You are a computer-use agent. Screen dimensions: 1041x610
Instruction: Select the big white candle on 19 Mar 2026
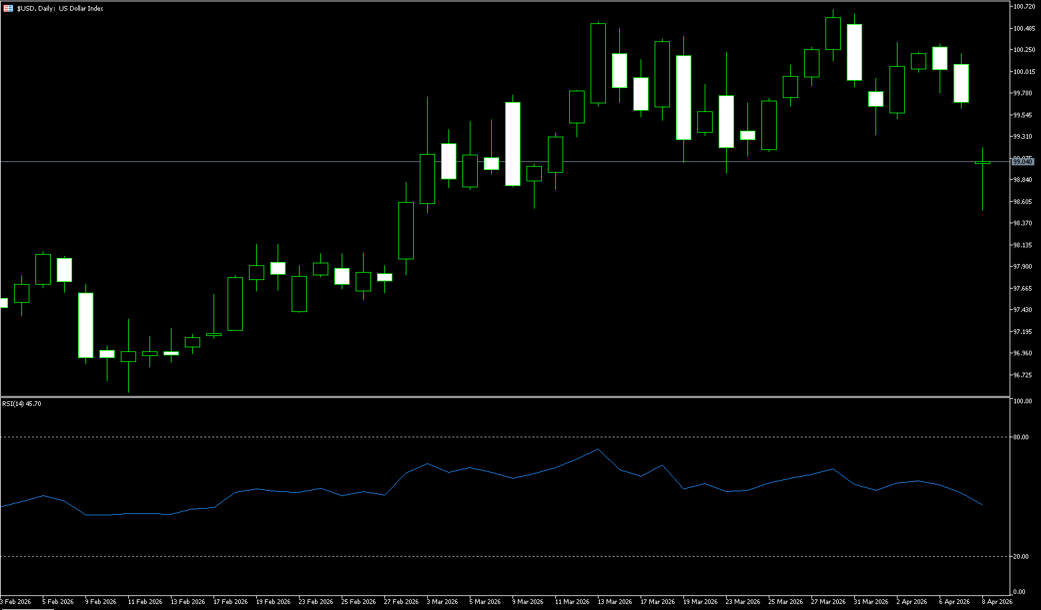[683, 97]
